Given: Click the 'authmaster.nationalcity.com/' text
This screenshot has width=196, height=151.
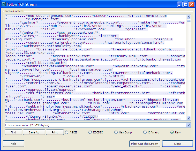Looking at the screenshot, I should click(x=53, y=46).
